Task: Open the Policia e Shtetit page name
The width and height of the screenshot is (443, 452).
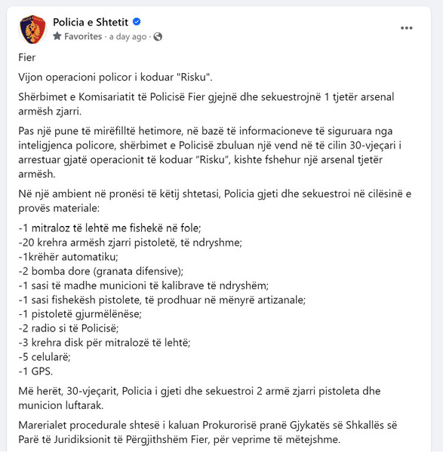Action: tap(91, 22)
